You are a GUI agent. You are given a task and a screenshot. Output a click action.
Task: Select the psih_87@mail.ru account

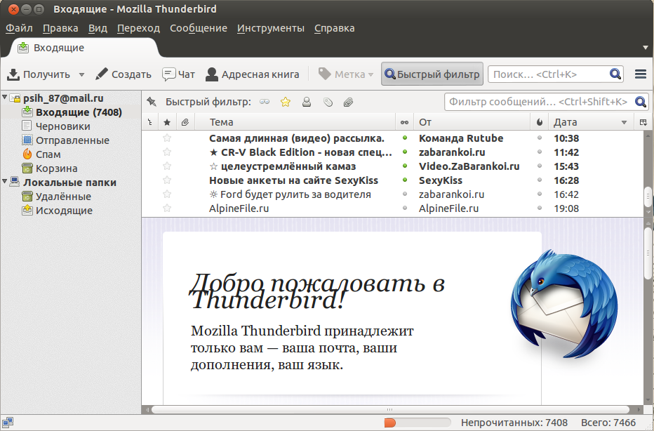pos(63,98)
